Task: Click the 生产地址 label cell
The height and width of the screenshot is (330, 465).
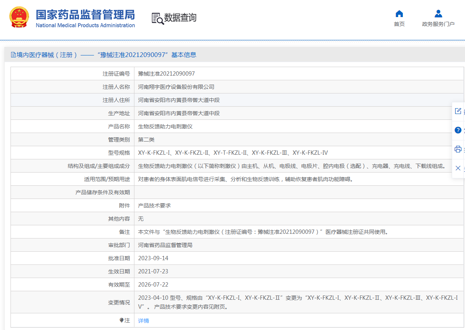Action: click(73, 113)
